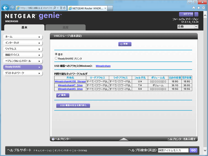Image resolution: width=208 pixels, height=156 pixels.
Task: Select the 基本 radio button
Action: tap(56, 54)
